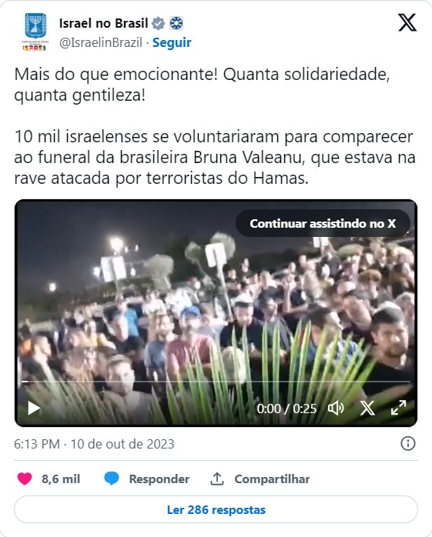Open the video on X via the player logo
Viewport: 432px width, 537px height.
(x=367, y=409)
